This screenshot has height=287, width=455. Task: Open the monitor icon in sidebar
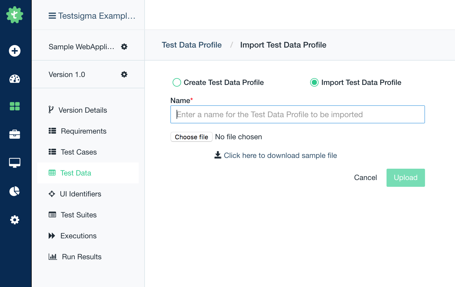15,163
